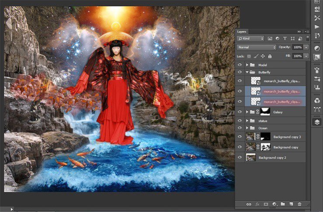Open the Fill slider arrow
323x212 pixels.
tap(306, 56)
